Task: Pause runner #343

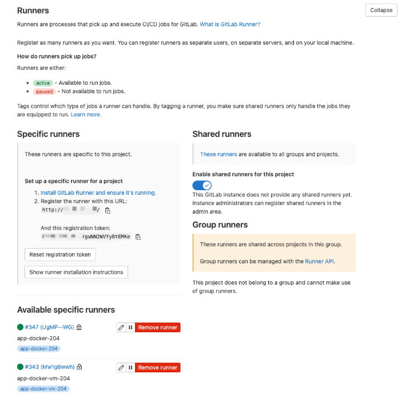Action: (130, 368)
